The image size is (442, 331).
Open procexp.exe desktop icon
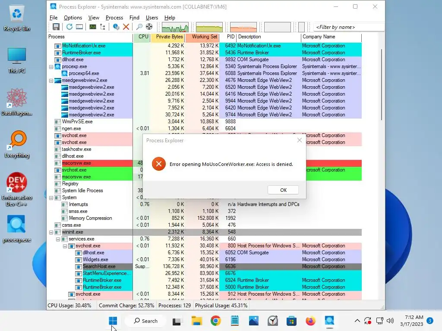pos(17,228)
